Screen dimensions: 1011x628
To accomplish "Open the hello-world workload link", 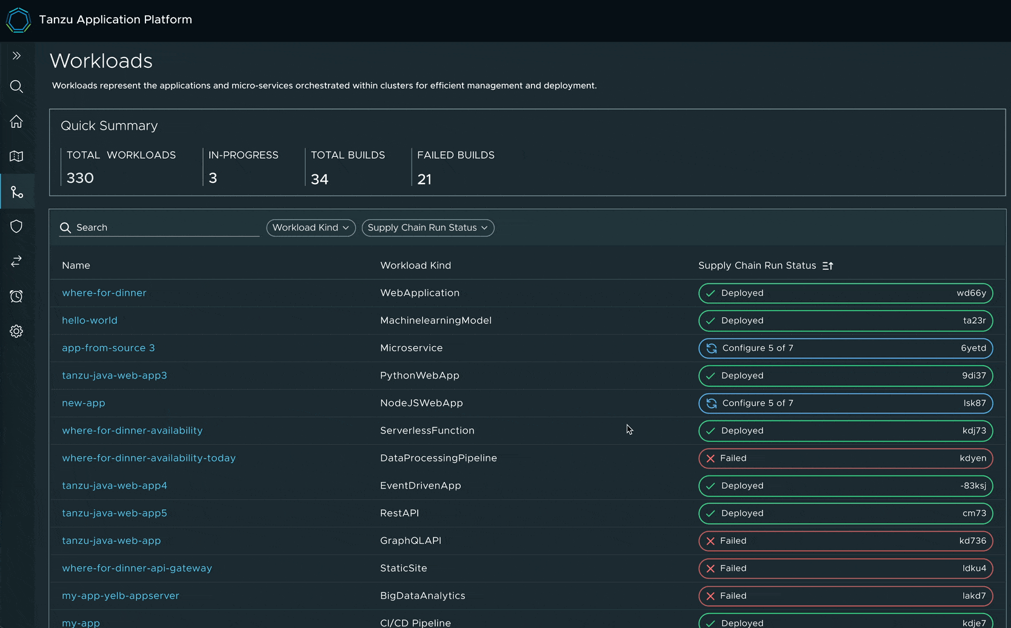I will pos(90,320).
